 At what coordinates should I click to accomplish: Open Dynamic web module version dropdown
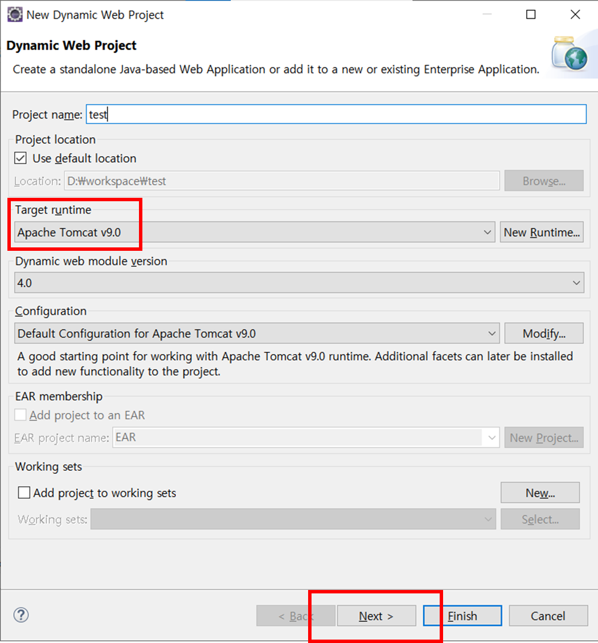pos(299,283)
